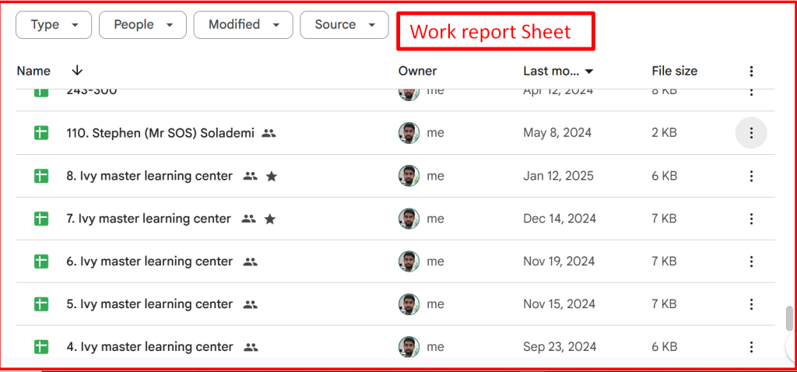Image resolution: width=797 pixels, height=372 pixels.
Task: Click the star on 8. Ivy master learning center
Action: coord(272,177)
